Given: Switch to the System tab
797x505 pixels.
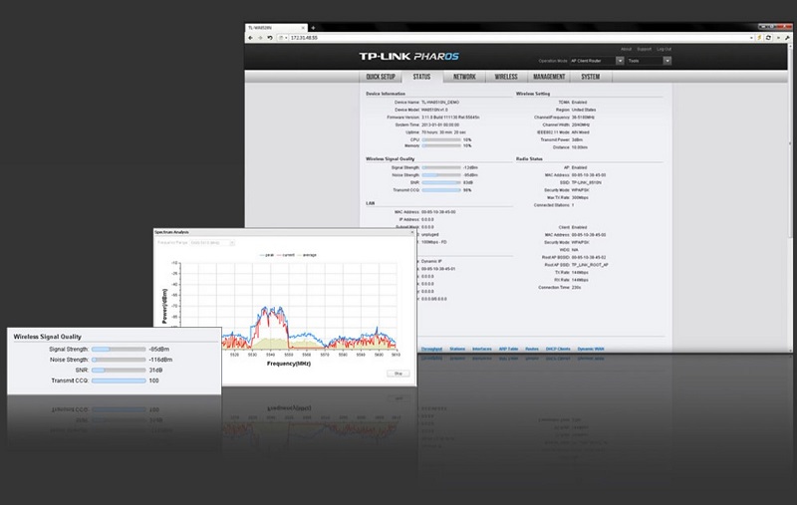Looking at the screenshot, I should (590, 77).
